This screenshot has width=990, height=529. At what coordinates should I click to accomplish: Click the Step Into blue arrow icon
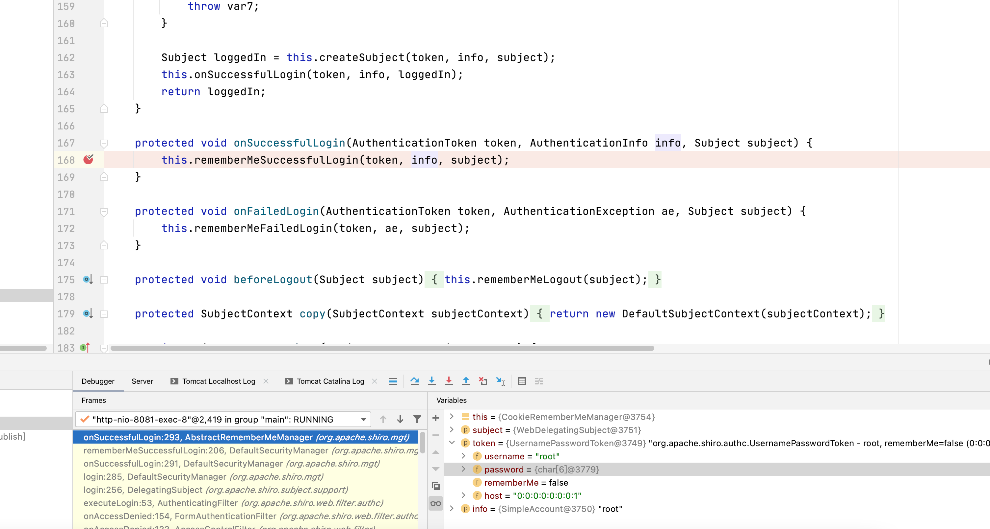pyautogui.click(x=431, y=381)
